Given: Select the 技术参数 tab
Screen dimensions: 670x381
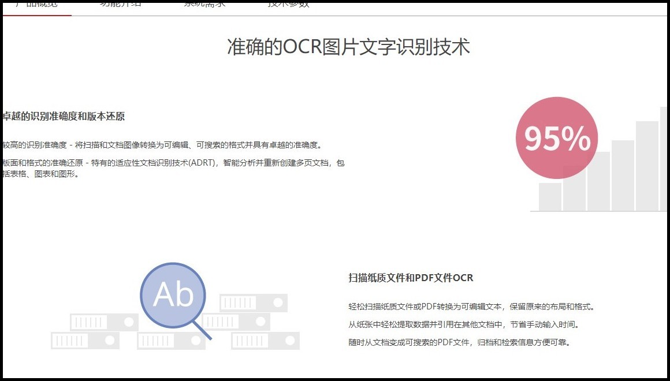Looking at the screenshot, I should [x=287, y=3].
